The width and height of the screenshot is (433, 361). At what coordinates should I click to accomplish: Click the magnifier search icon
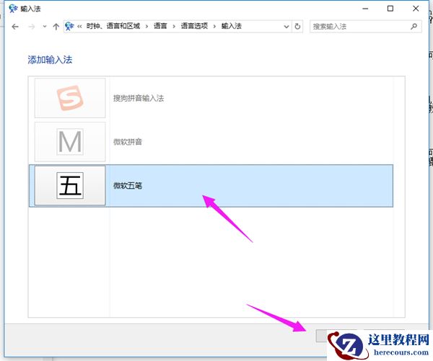pyautogui.click(x=414, y=27)
